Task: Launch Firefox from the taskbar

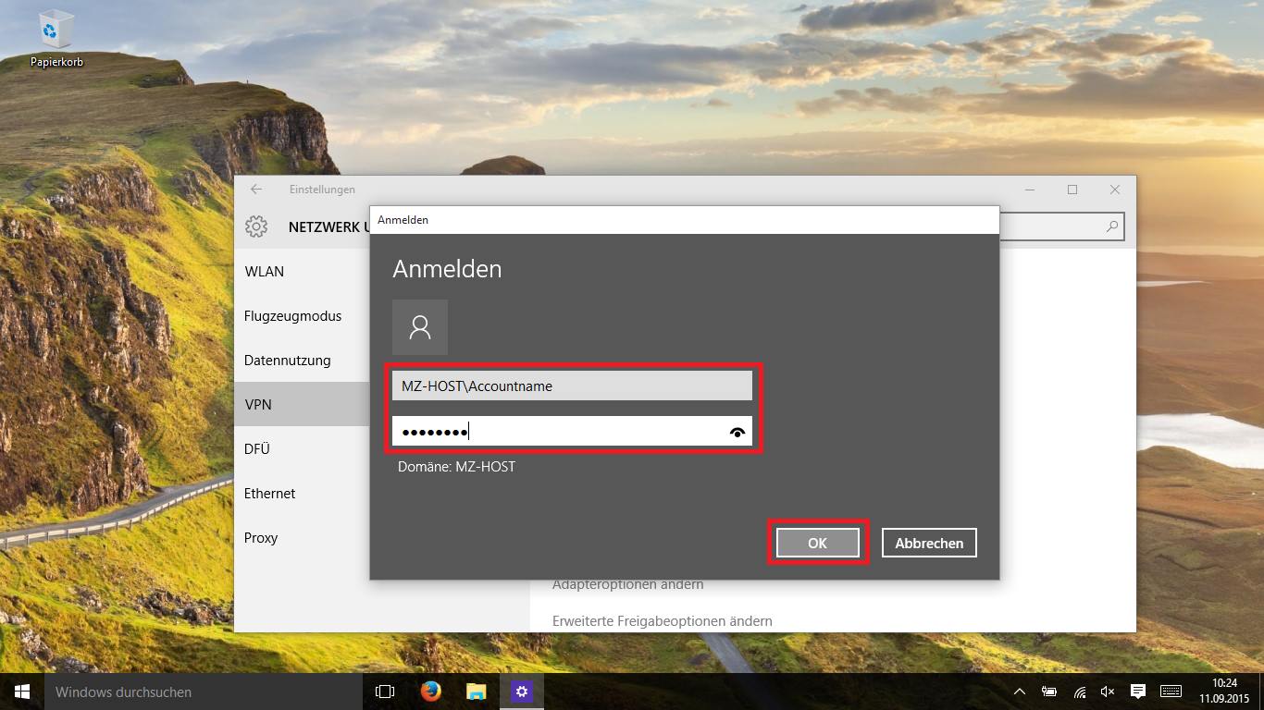Action: pos(430,692)
